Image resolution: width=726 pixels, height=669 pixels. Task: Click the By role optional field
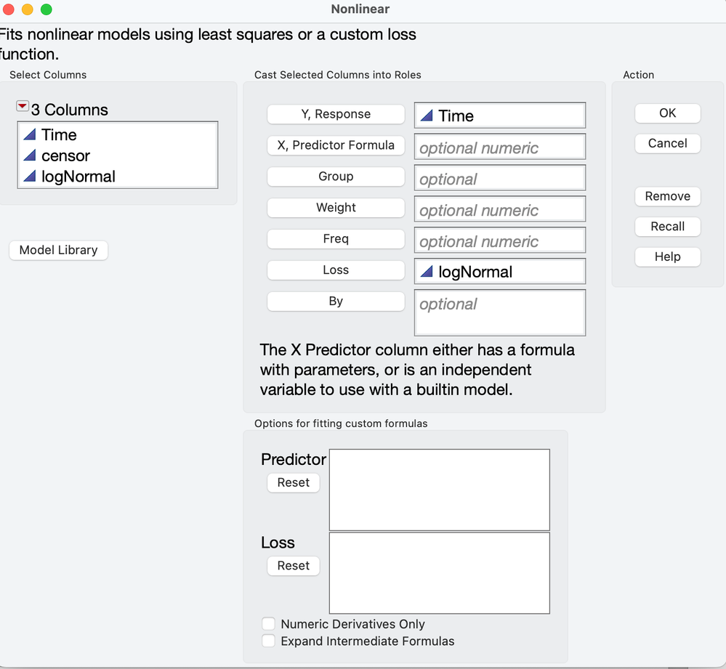click(499, 313)
